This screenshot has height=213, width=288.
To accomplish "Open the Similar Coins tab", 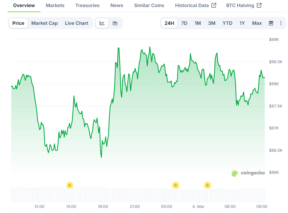I will [x=149, y=5].
